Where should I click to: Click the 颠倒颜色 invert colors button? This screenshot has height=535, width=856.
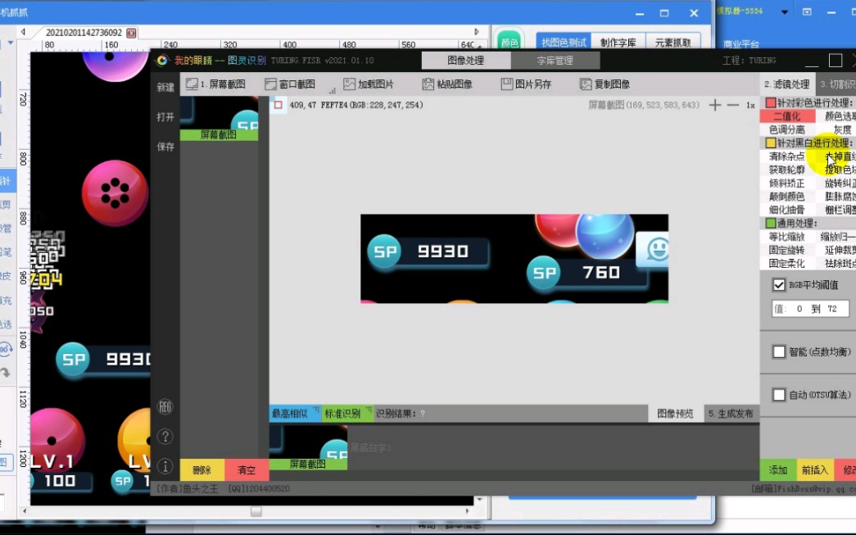pos(787,197)
